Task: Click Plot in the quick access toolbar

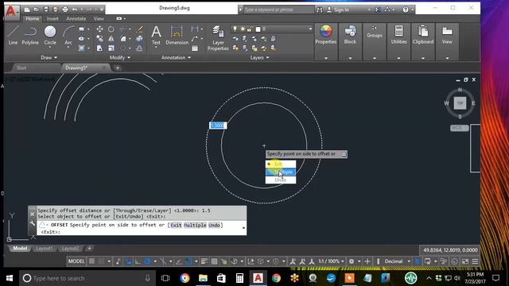Action: (x=65, y=10)
